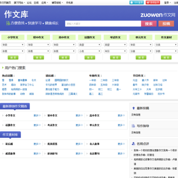This screenshot has width=178, height=178.
Task: Focus the keyword search input field
Action: pyautogui.click(x=103, y=24)
